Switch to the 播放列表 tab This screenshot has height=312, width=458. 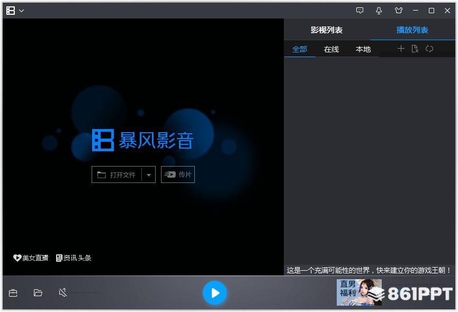(x=412, y=30)
